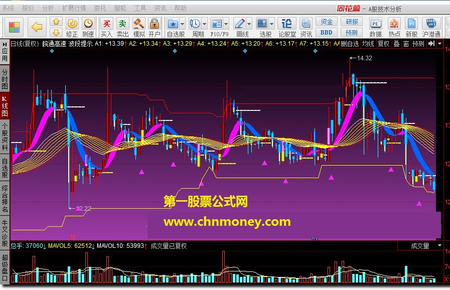Open the 报价 menu
Image resolution: width=450 pixels, height=290 pixels.
pos(28,9)
